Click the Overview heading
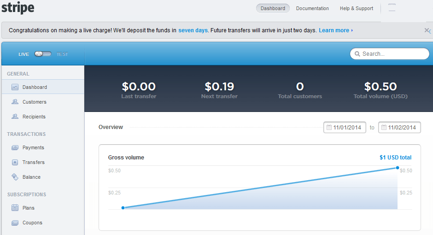Image resolution: width=433 pixels, height=235 pixels. (x=111, y=127)
